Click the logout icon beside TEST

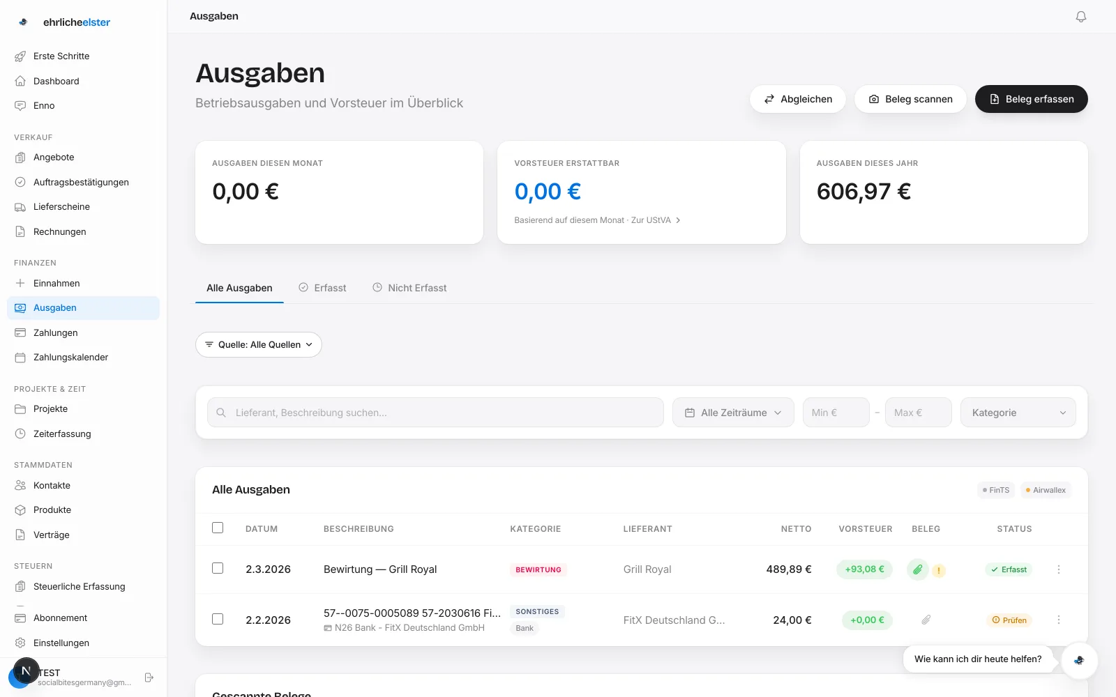(149, 677)
